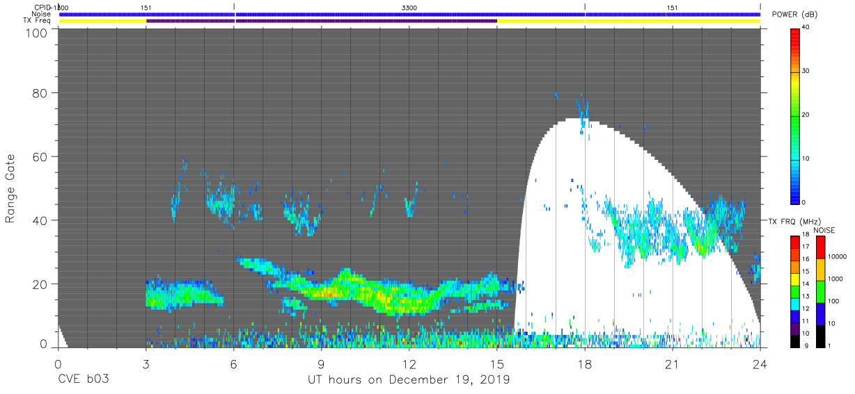Click the 'CPID' header row label
The image size is (855, 394).
43,8
